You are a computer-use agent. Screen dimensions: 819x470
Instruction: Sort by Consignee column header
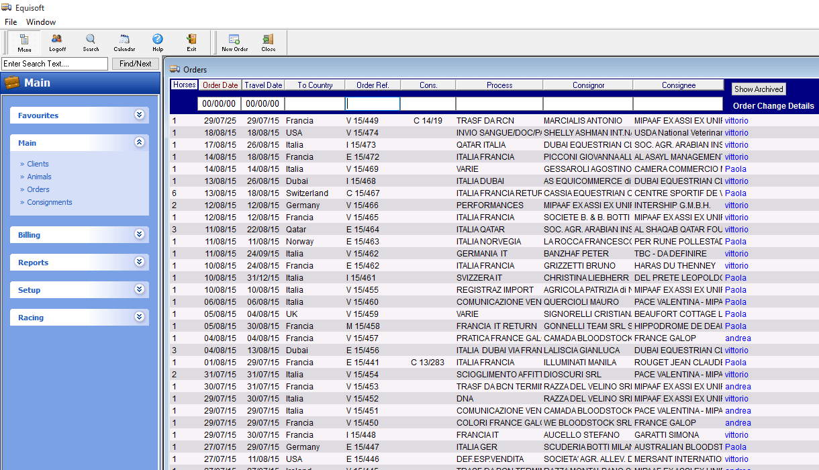tap(678, 85)
